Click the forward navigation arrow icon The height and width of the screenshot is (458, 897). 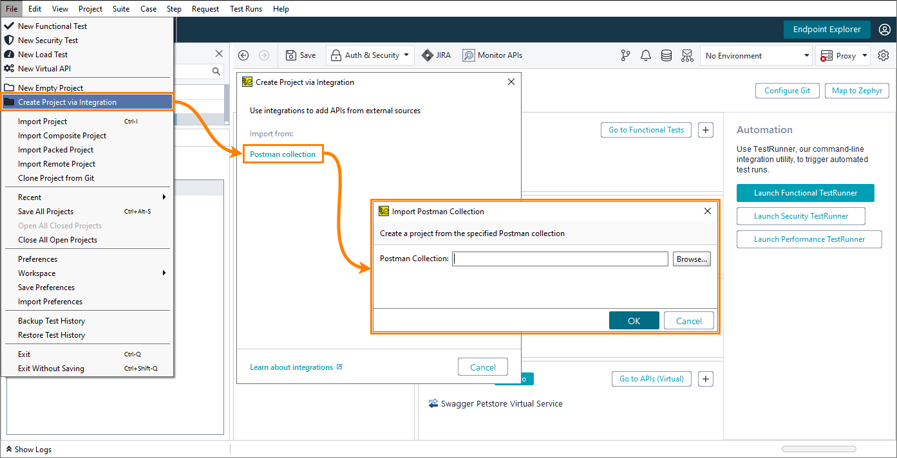point(264,55)
